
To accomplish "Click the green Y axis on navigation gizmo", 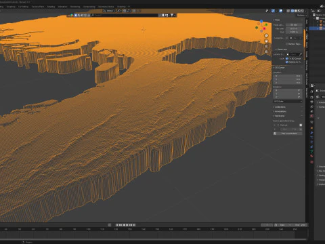I will click(x=266, y=24).
